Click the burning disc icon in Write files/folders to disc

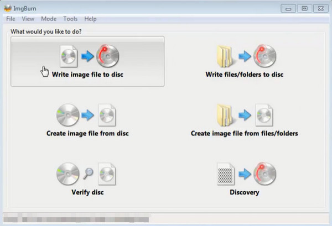(264, 56)
